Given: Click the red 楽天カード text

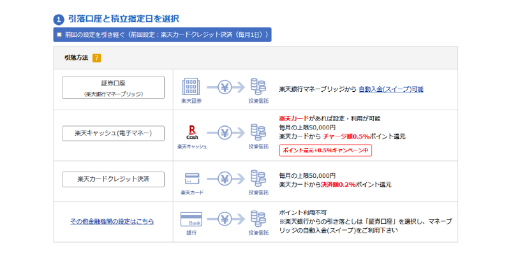Looking at the screenshot, I should (x=294, y=118).
